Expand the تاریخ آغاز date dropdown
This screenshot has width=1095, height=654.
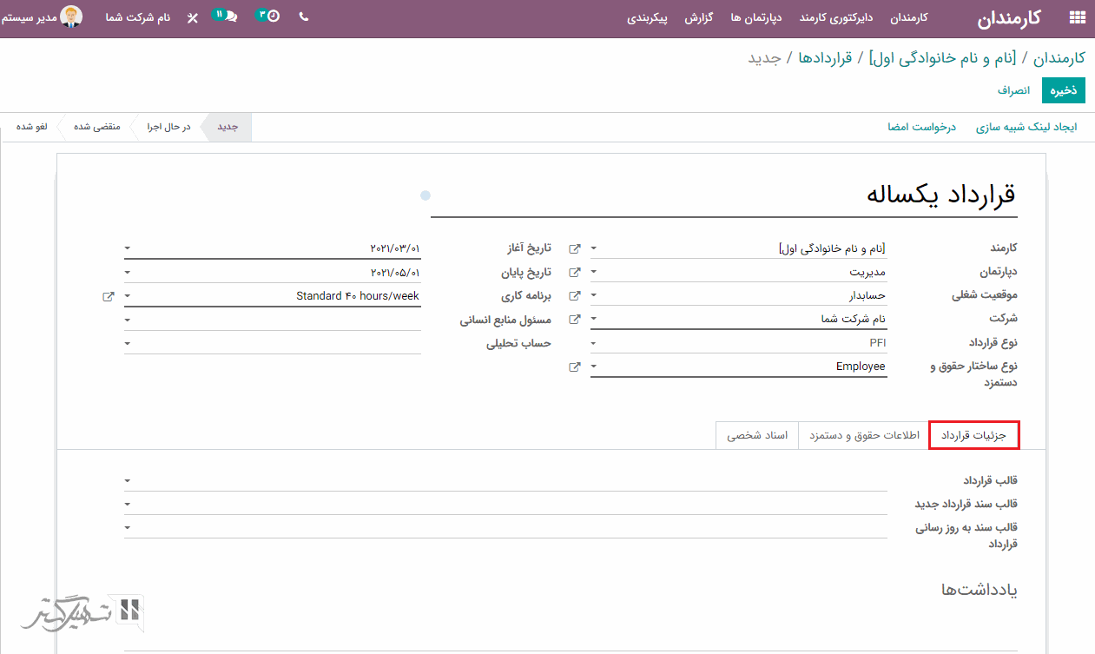[128, 248]
